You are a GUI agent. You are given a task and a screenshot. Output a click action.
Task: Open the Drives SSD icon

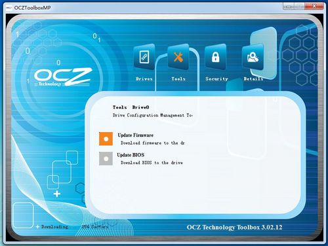(x=144, y=57)
